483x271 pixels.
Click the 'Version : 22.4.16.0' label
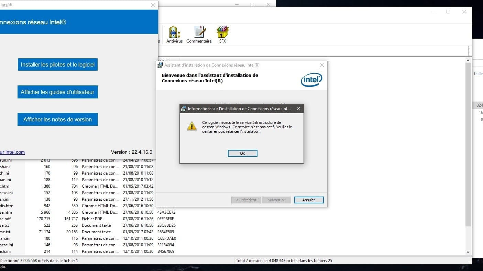point(131,152)
